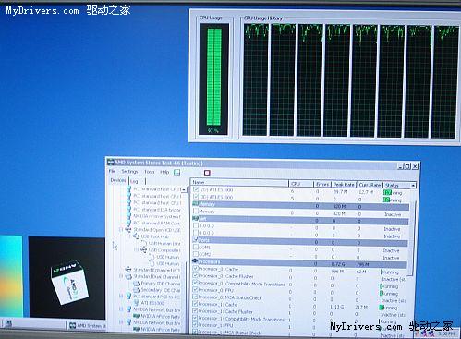
Task: Collapse the Standard OpenHCD USB tree node
Action: tap(121, 230)
